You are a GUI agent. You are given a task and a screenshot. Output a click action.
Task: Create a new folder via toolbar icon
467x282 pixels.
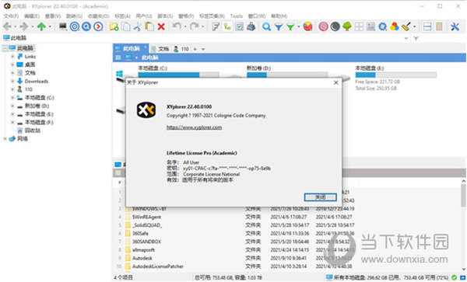pyautogui.click(x=114, y=26)
